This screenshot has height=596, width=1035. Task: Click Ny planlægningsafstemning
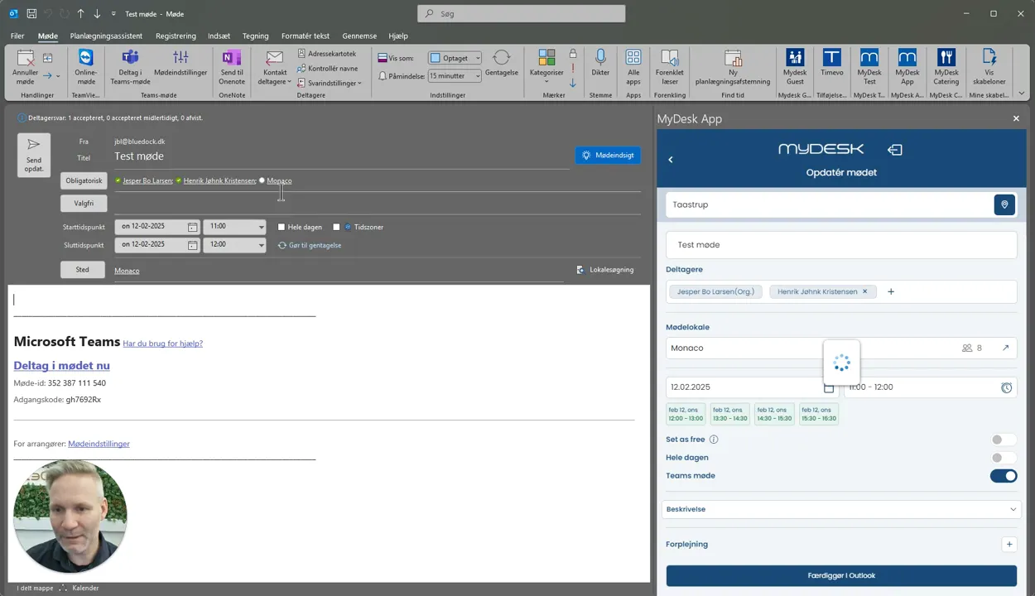click(x=733, y=66)
